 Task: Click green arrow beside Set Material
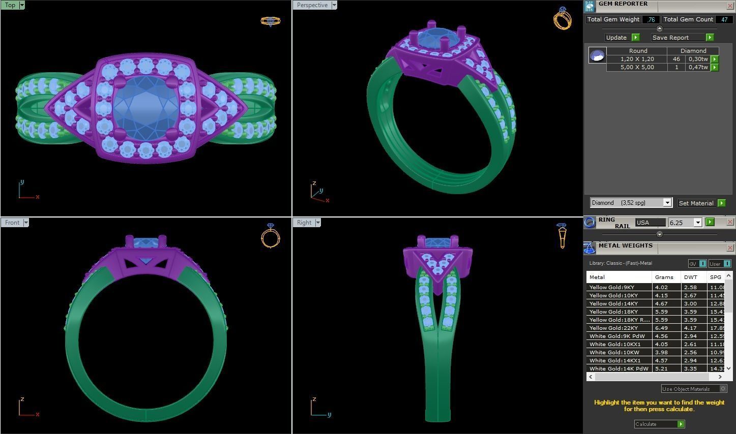[x=721, y=203]
